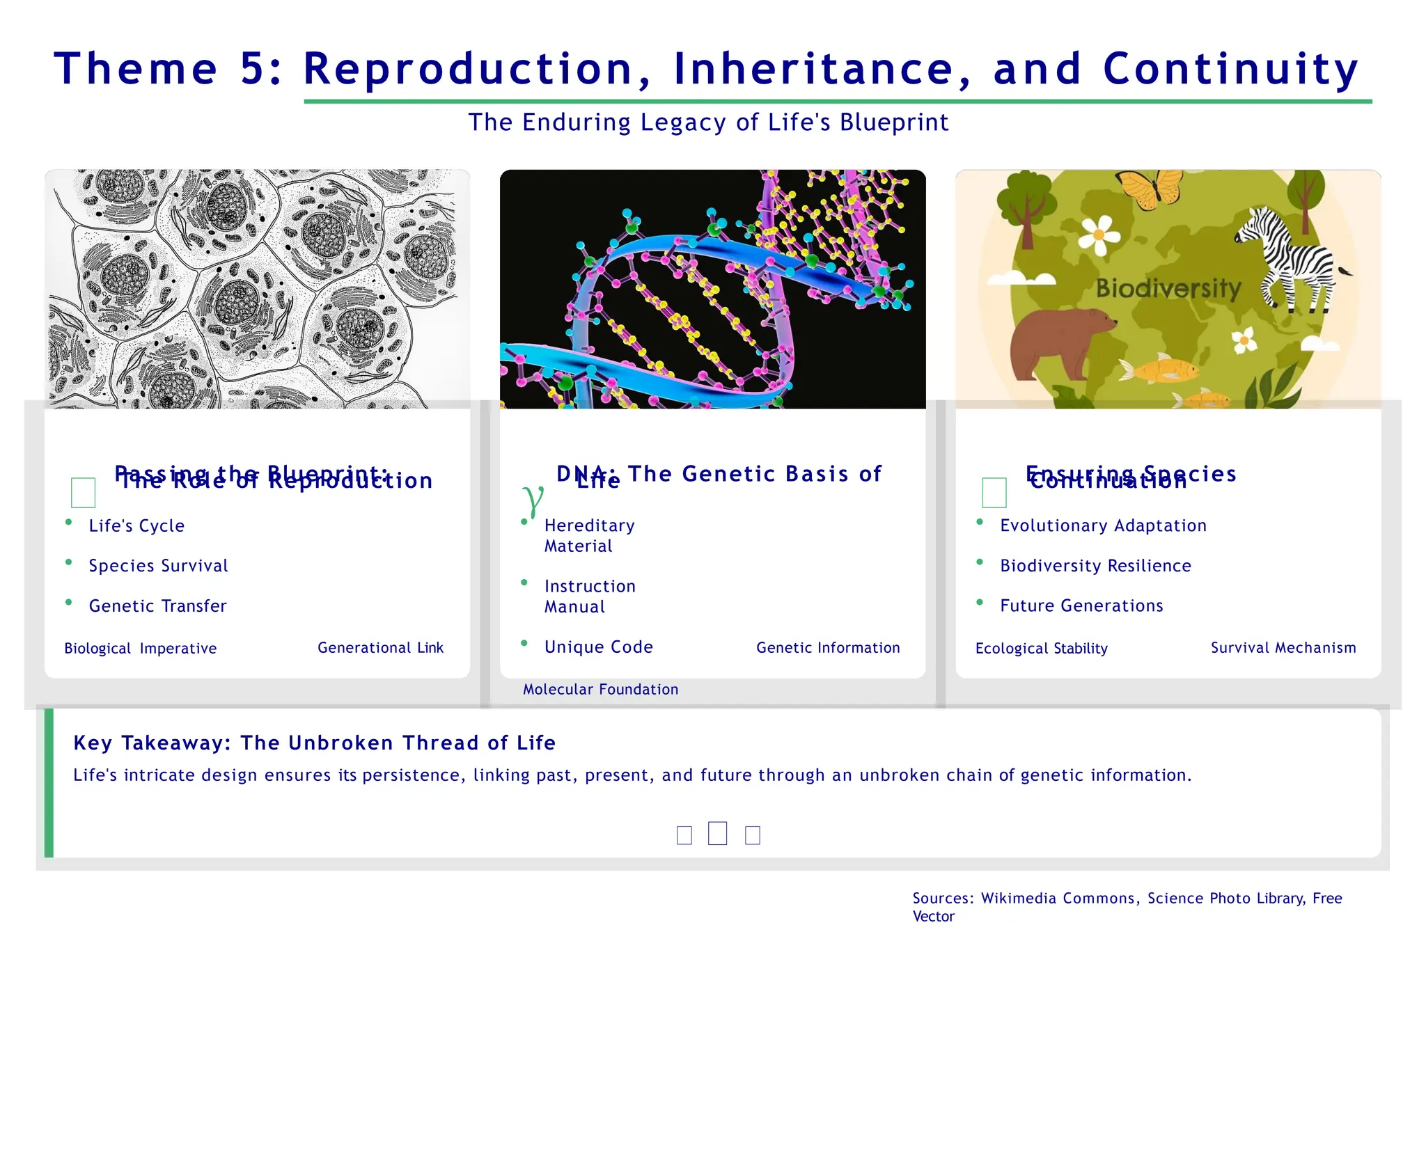Click the icon beside Passing the Blueprint heading

(x=83, y=492)
